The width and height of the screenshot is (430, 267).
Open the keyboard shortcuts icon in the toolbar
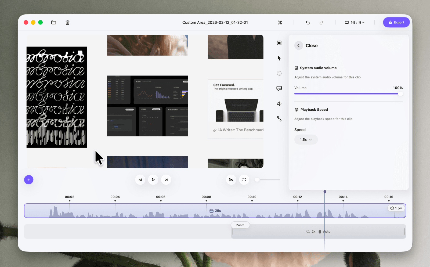click(279, 23)
